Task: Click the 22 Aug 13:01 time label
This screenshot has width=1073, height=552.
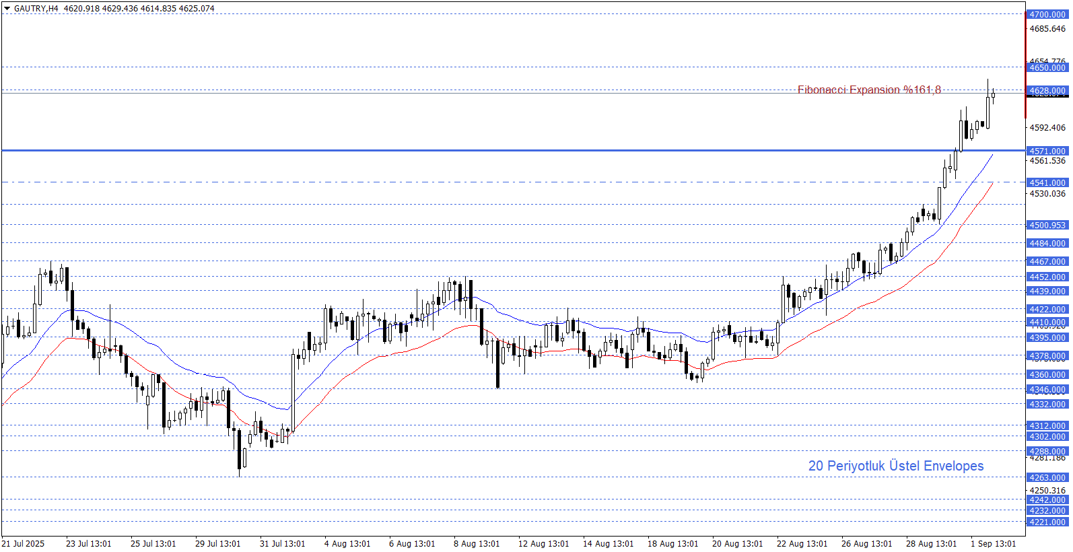Action: tap(802, 544)
